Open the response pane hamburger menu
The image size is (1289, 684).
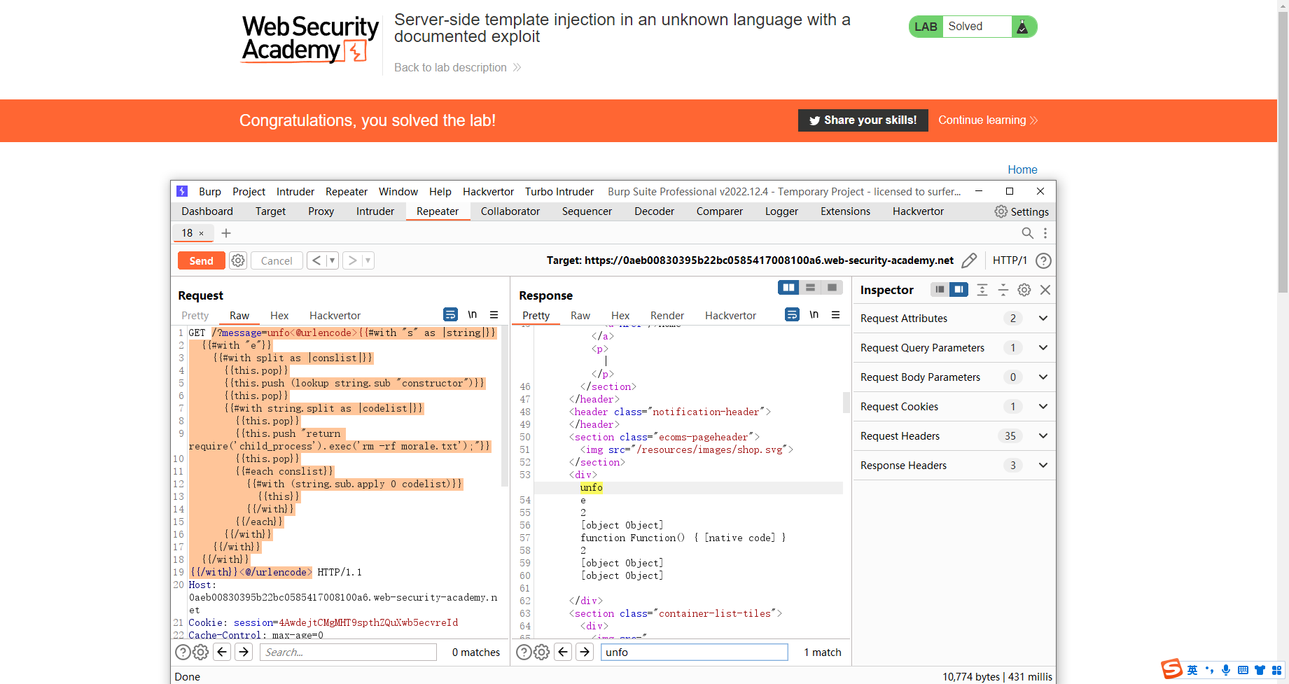(x=835, y=315)
